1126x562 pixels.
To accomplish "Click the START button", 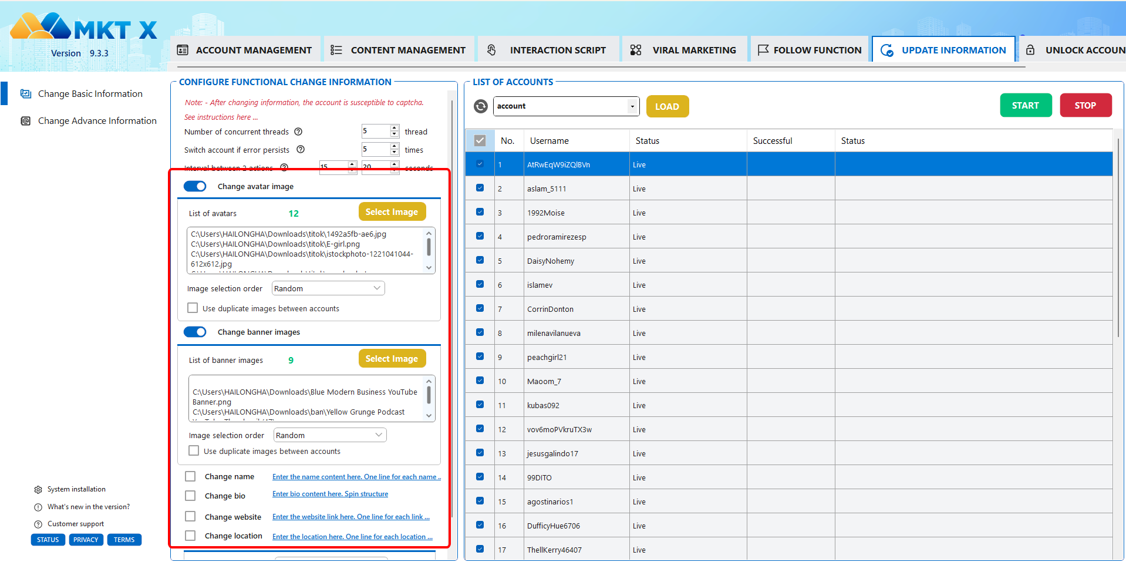I will coord(1026,105).
